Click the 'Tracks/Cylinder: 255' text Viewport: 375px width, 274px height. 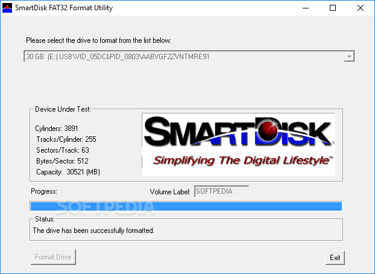click(66, 139)
